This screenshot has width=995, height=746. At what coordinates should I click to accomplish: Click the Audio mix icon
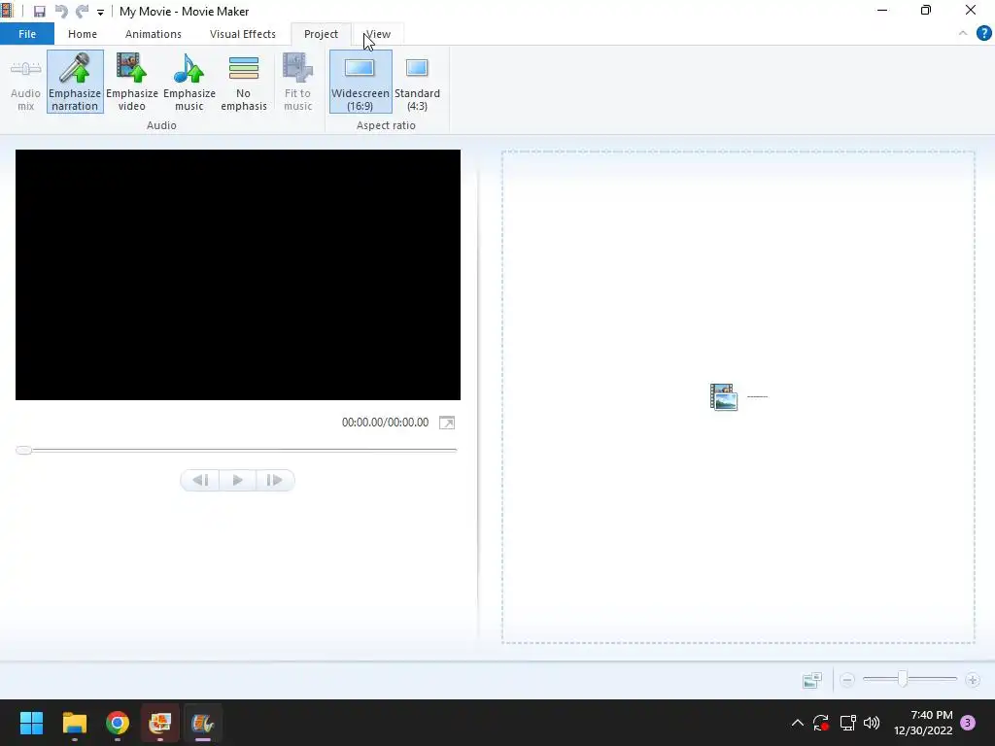pyautogui.click(x=25, y=83)
